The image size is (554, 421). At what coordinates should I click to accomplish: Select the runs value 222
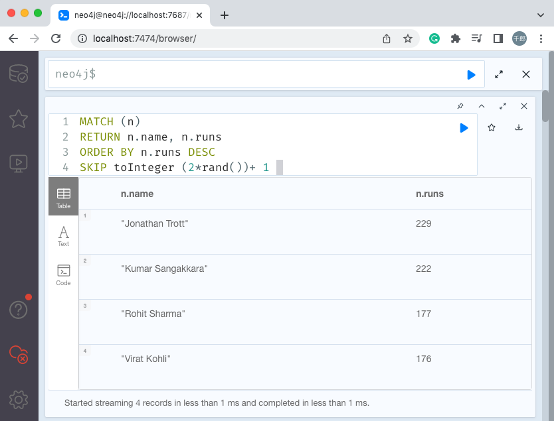tap(423, 269)
